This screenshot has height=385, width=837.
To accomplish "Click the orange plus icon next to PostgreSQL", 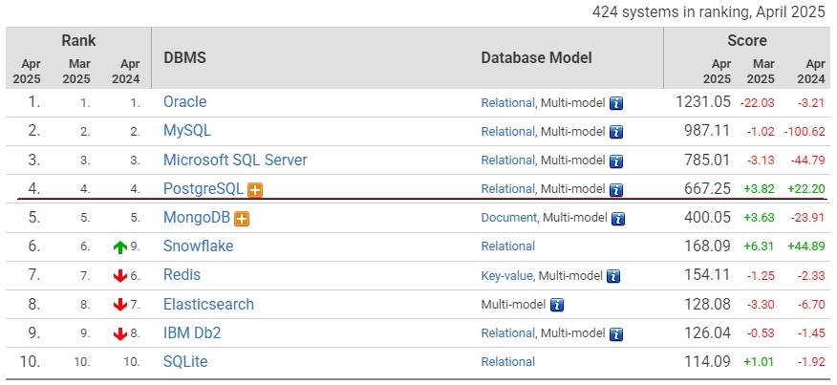I will click(255, 190).
